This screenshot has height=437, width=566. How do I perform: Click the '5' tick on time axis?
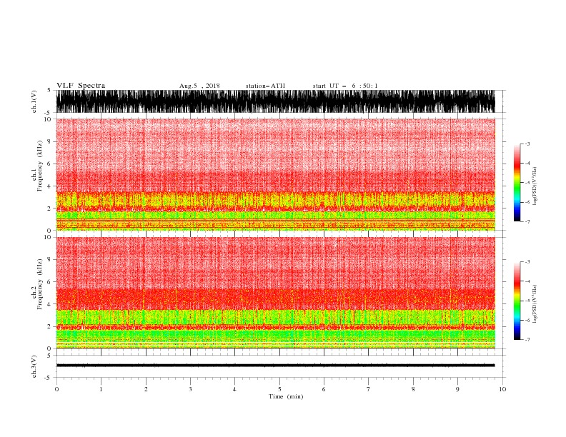(x=279, y=389)
